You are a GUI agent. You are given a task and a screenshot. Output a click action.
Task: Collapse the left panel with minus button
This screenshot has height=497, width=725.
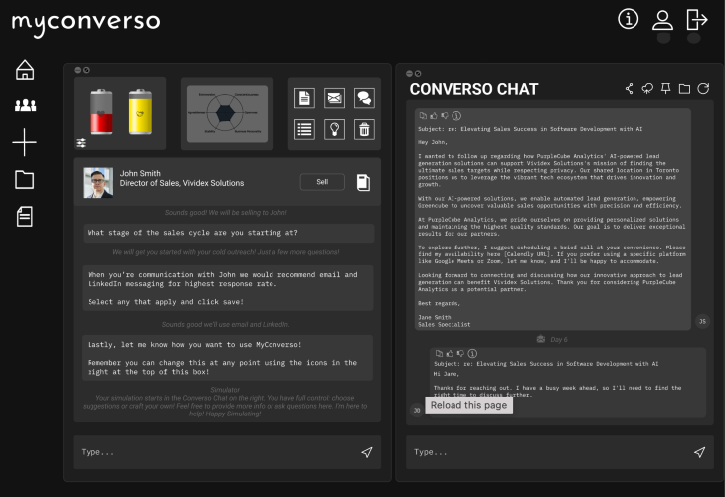78,70
